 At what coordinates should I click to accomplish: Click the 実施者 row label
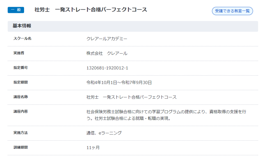(x=19, y=53)
